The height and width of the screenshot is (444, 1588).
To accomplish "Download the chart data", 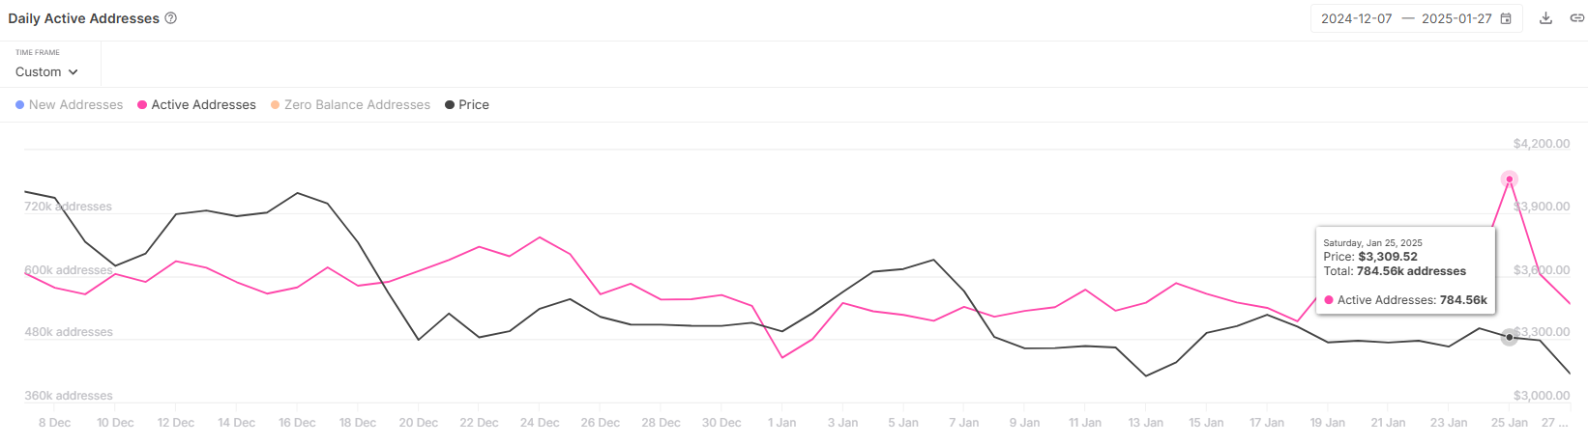I will (x=1545, y=18).
